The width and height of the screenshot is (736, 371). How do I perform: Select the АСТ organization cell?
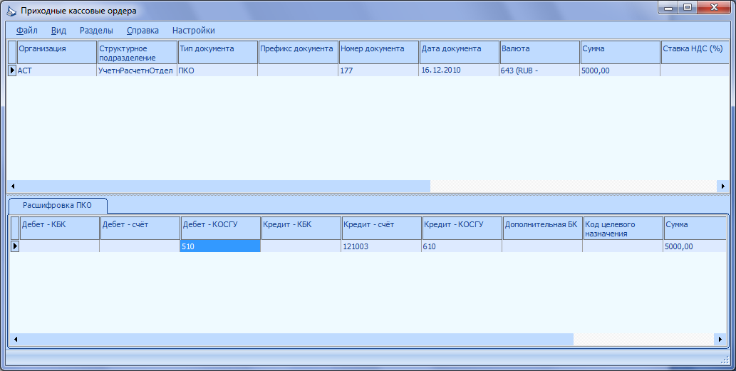(x=57, y=70)
